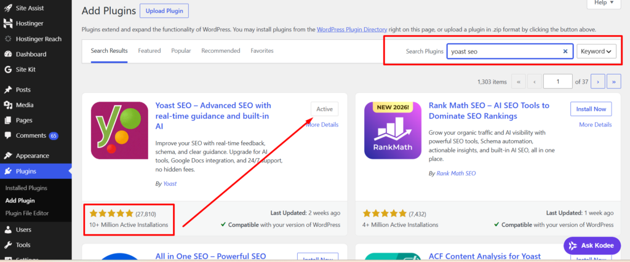Click the Site Assist rocket icon

pos(7,8)
